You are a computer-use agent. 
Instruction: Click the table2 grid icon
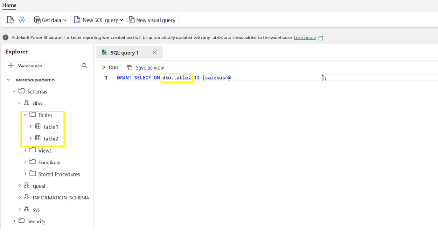coord(38,138)
